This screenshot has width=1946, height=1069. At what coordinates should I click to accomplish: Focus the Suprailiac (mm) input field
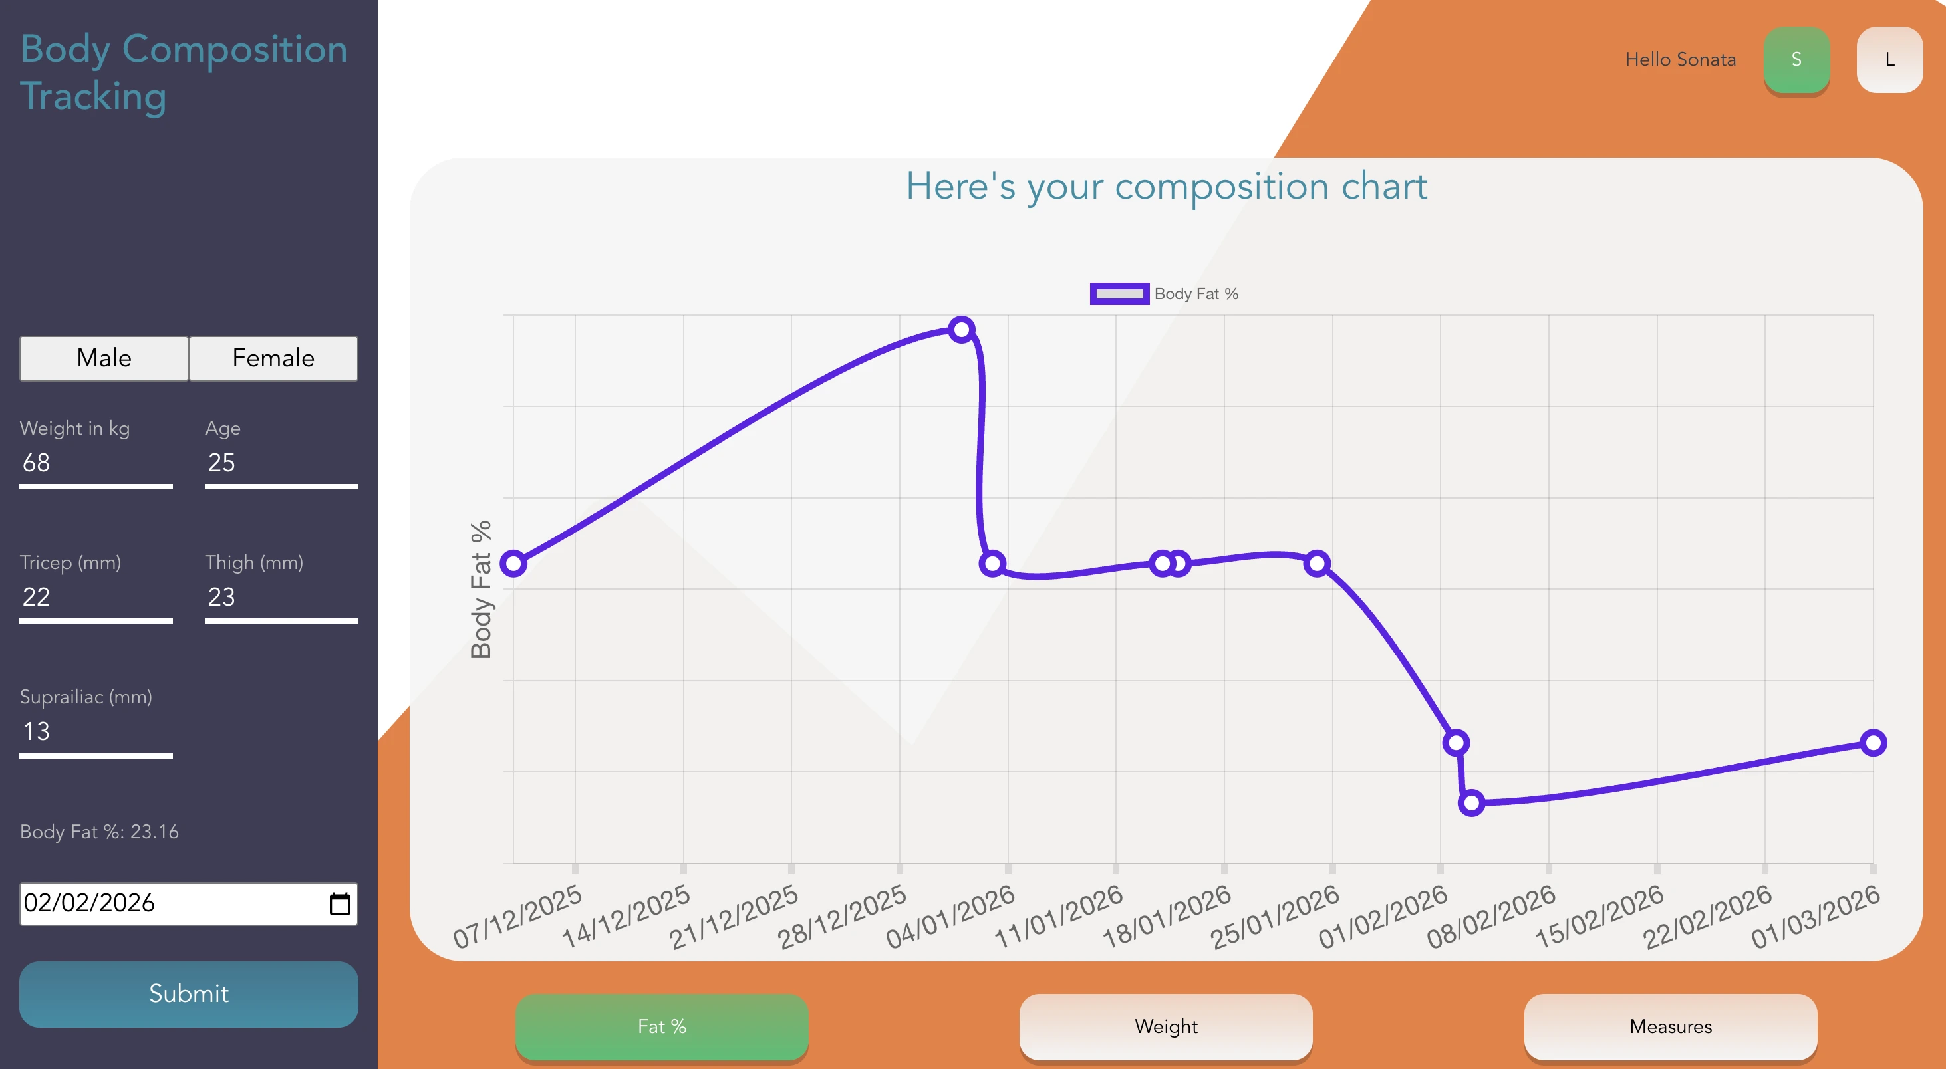96,733
